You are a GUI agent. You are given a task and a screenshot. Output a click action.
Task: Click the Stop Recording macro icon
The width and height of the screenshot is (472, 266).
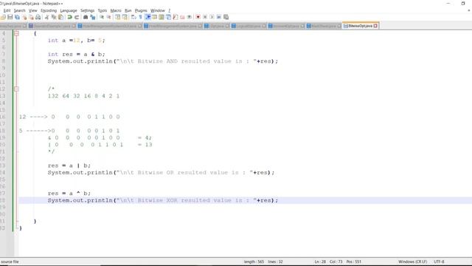205,17
